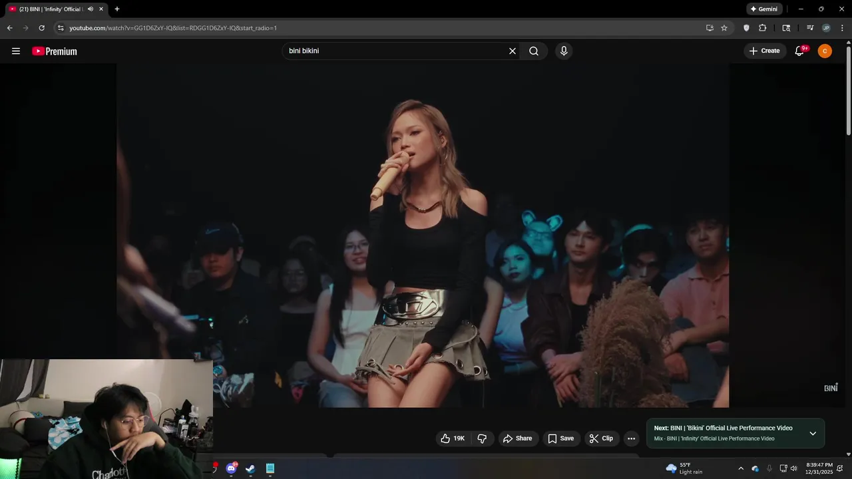The image size is (852, 479).
Task: Open Notepad from the taskbar
Action: 270,468
